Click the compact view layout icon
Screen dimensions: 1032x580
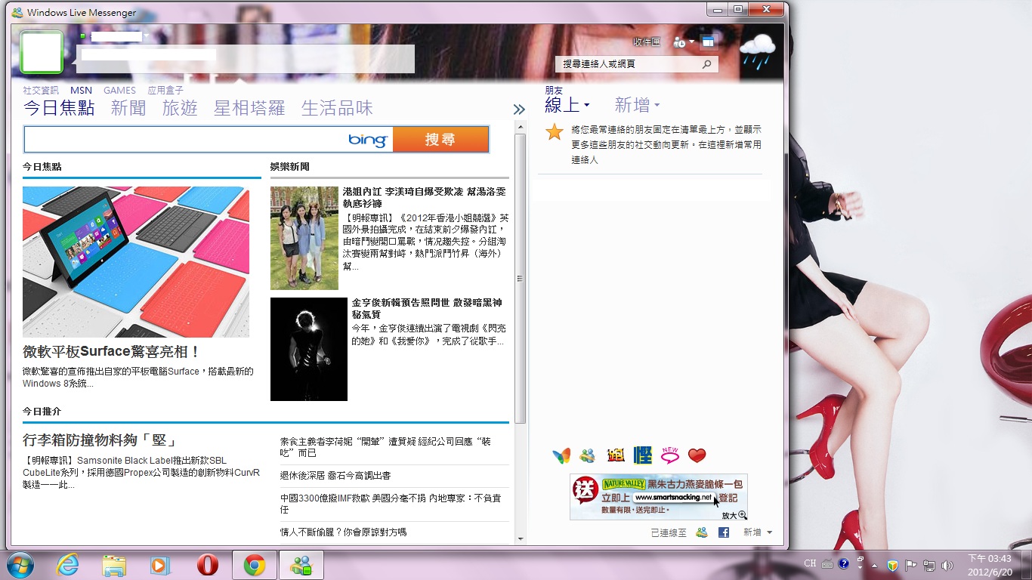tap(707, 42)
